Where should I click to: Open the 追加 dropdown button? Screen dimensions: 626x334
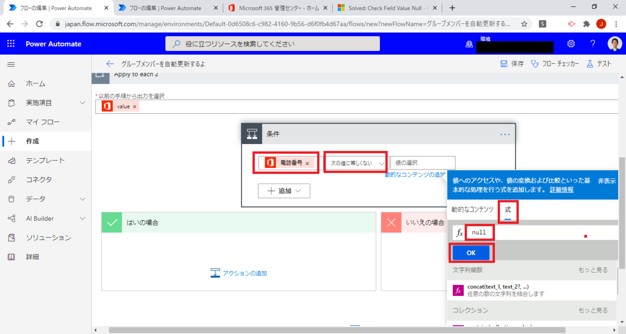[x=284, y=191]
